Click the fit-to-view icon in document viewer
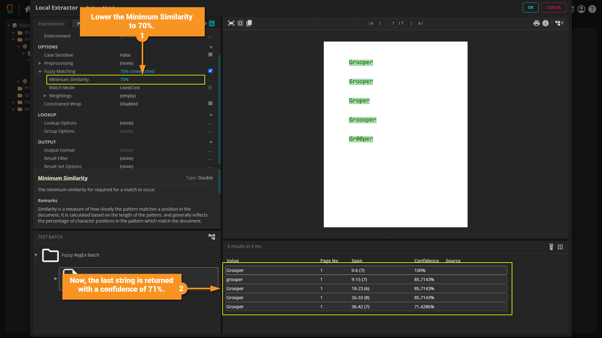Image resolution: width=602 pixels, height=338 pixels. [231, 23]
